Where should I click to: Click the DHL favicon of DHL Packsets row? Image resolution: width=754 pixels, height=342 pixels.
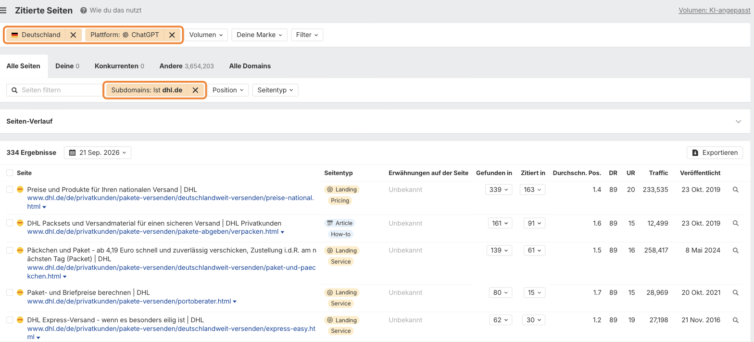pyautogui.click(x=20, y=223)
